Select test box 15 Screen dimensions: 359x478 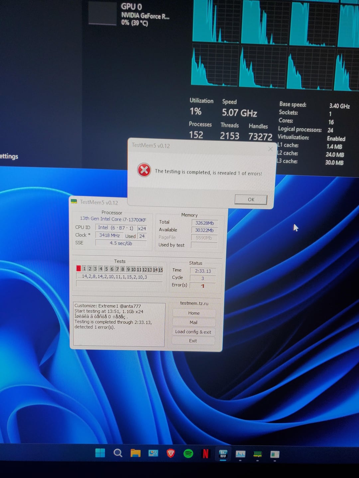click(x=161, y=270)
